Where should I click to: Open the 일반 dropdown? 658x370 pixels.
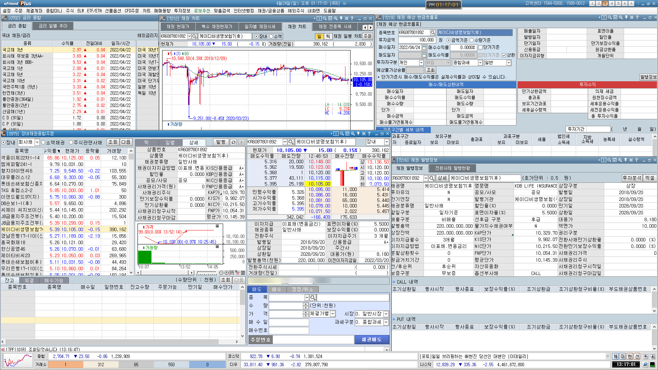pyautogui.click(x=509, y=63)
